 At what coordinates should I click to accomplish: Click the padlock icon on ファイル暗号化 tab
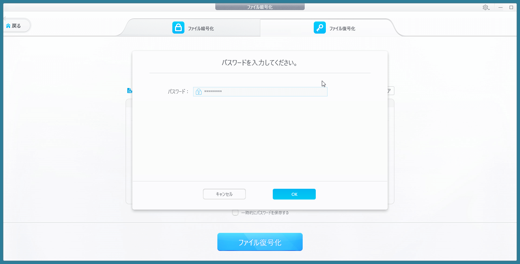pos(178,28)
